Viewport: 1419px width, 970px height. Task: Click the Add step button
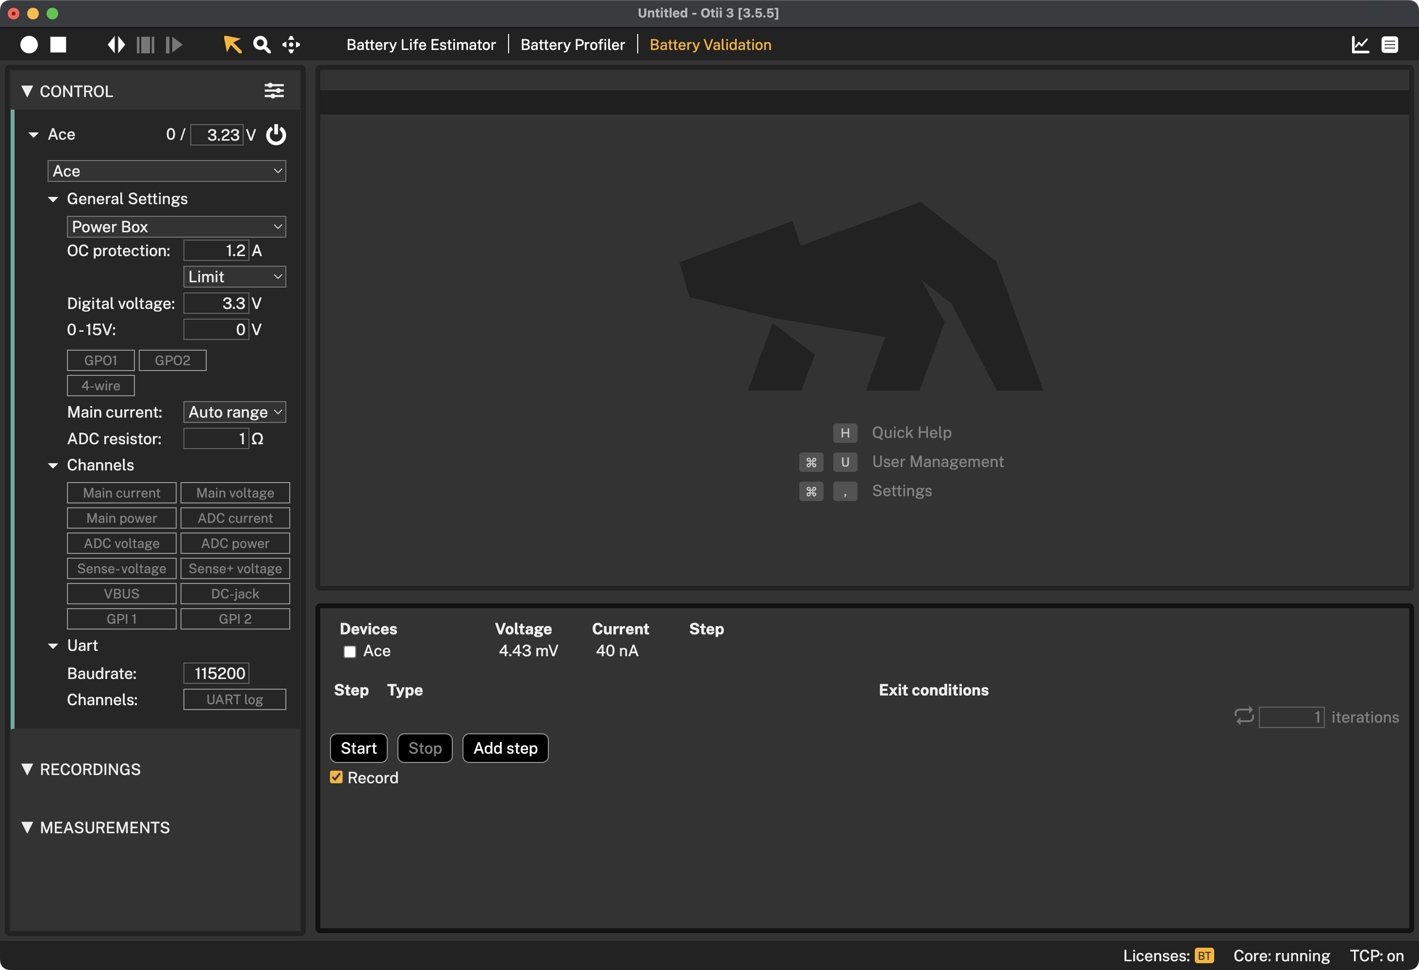click(x=506, y=748)
